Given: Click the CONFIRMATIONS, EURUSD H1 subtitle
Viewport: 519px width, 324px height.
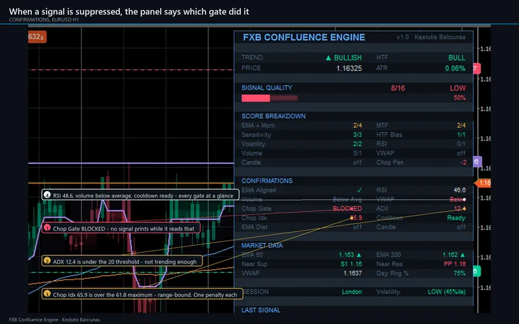Looking at the screenshot, I should (x=43, y=20).
